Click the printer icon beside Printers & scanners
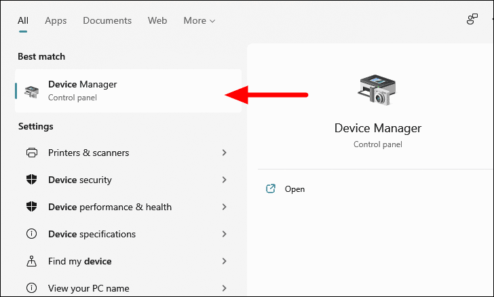This screenshot has height=297, width=494. 31,153
